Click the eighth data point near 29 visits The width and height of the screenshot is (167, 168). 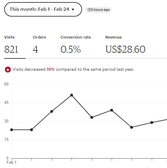pos(152,123)
